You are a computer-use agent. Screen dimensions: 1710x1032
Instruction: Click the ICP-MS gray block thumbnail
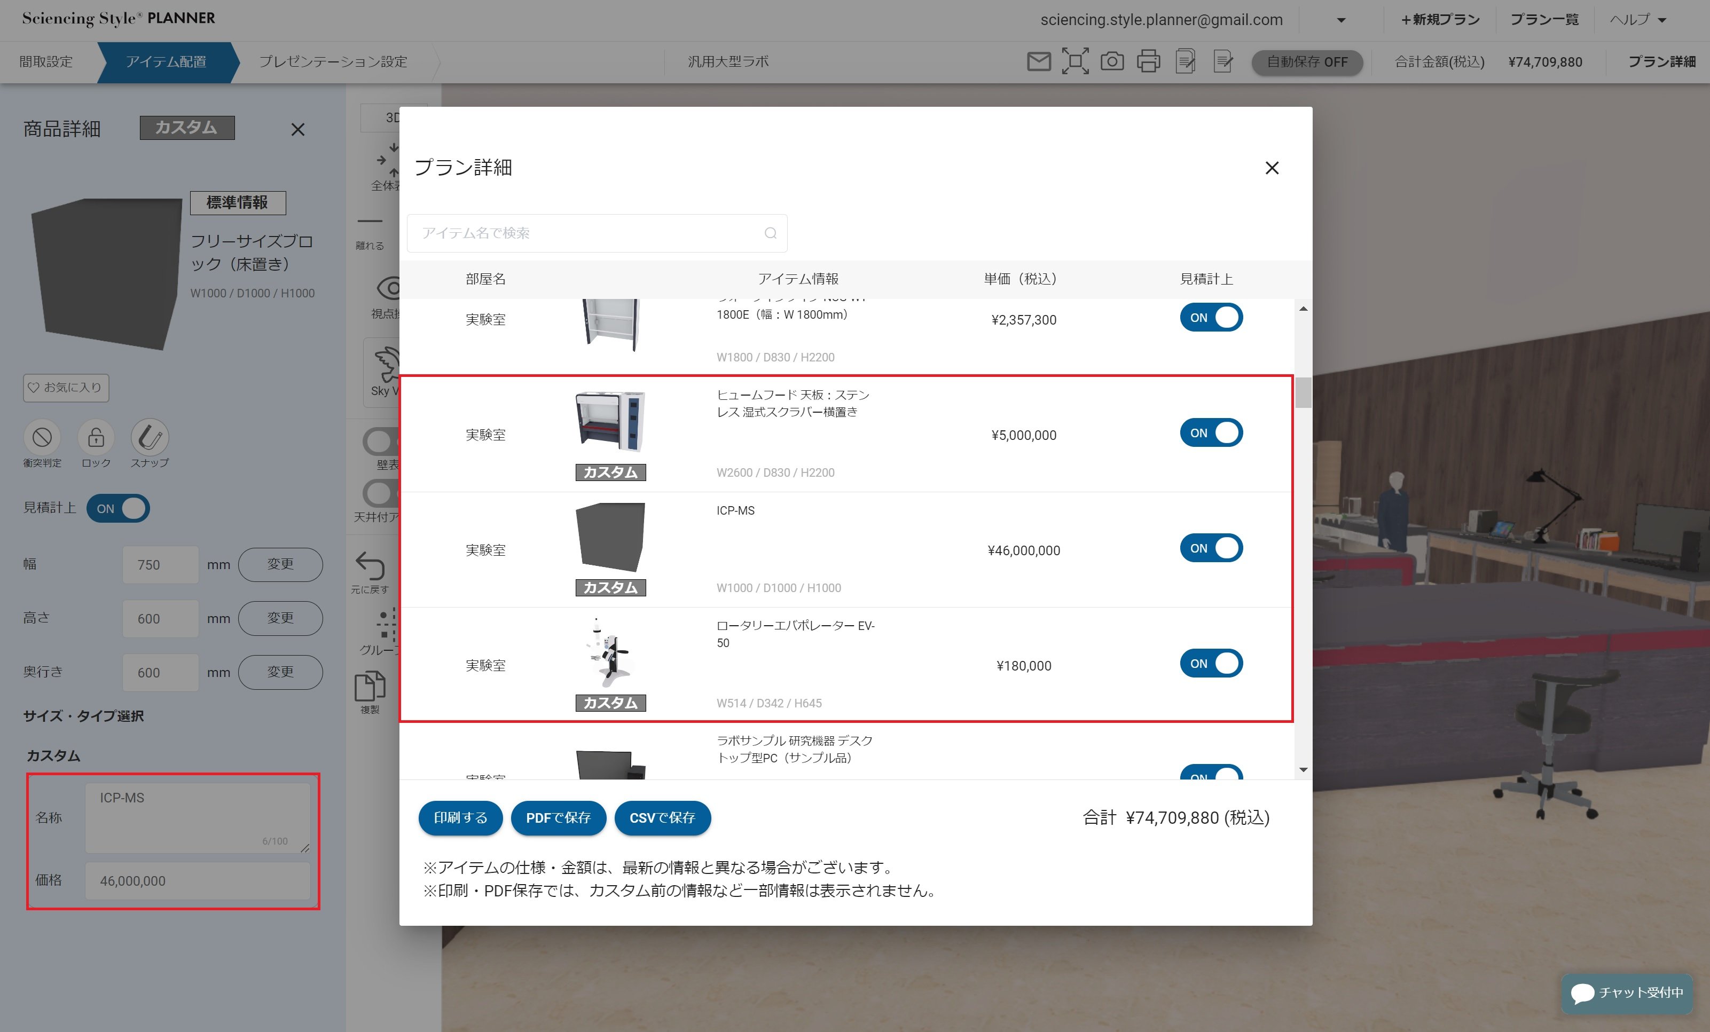point(610,537)
